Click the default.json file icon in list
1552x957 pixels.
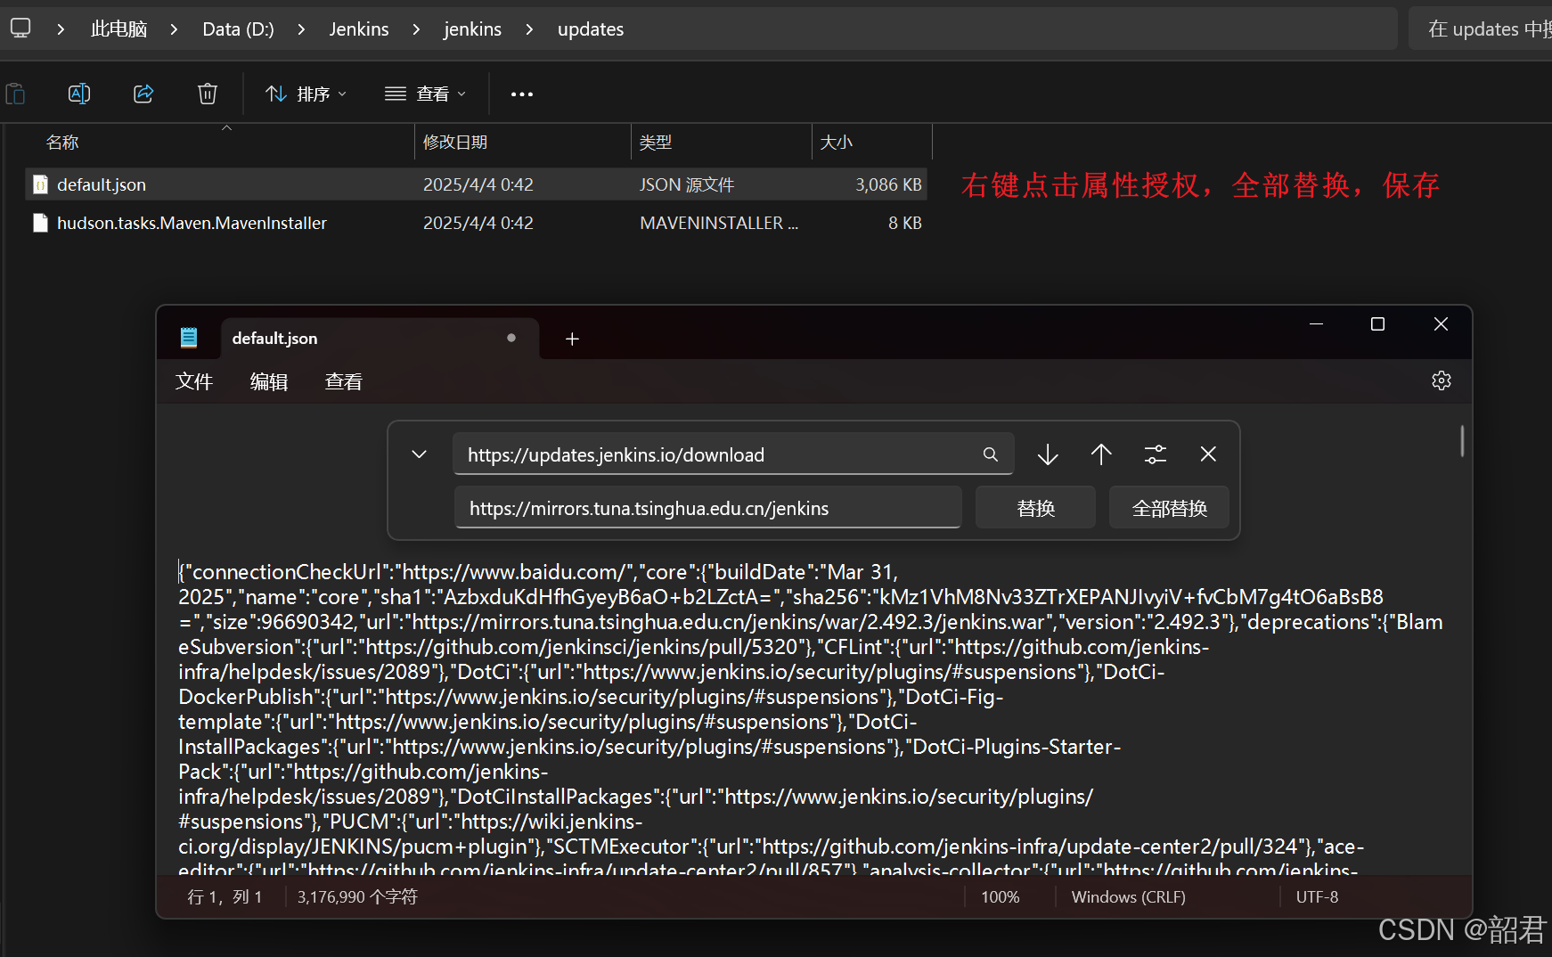click(x=40, y=184)
